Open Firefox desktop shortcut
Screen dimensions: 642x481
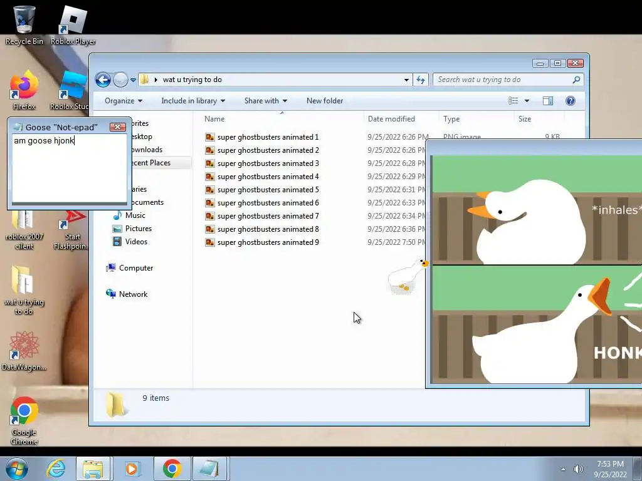[x=24, y=91]
